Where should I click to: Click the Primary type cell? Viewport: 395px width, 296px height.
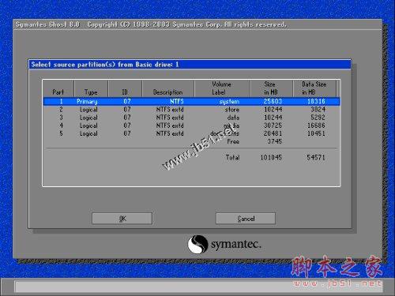point(87,102)
